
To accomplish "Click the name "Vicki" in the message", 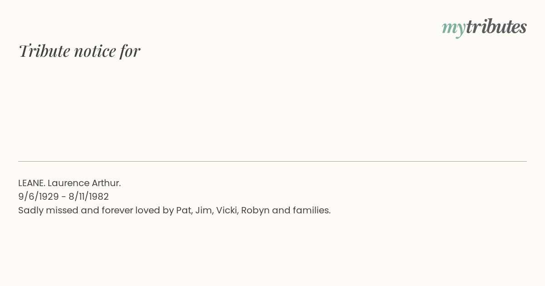I will click(226, 210).
